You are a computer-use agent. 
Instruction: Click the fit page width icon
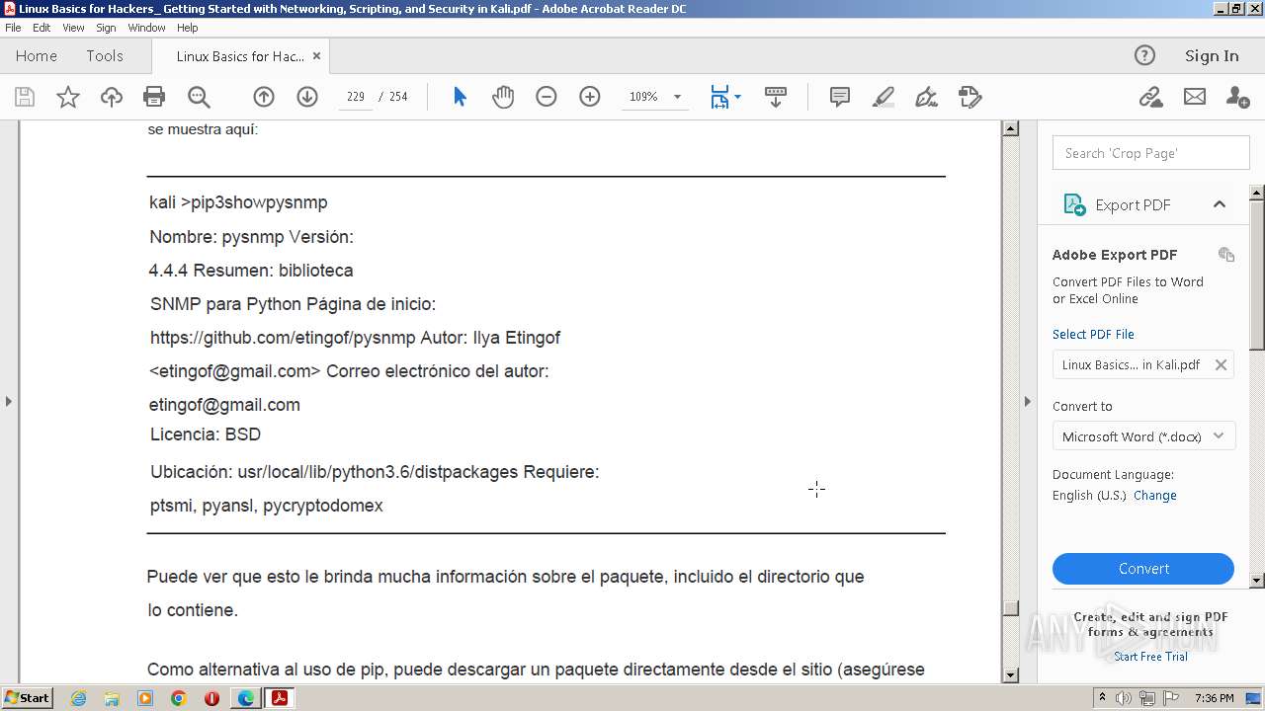(x=719, y=97)
